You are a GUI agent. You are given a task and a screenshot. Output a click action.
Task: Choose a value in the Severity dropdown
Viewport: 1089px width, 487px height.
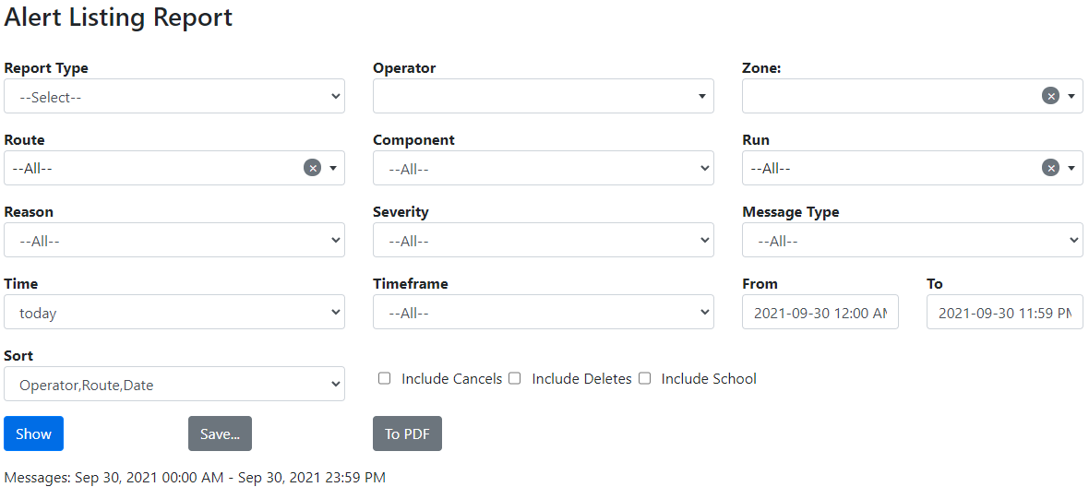tap(543, 240)
